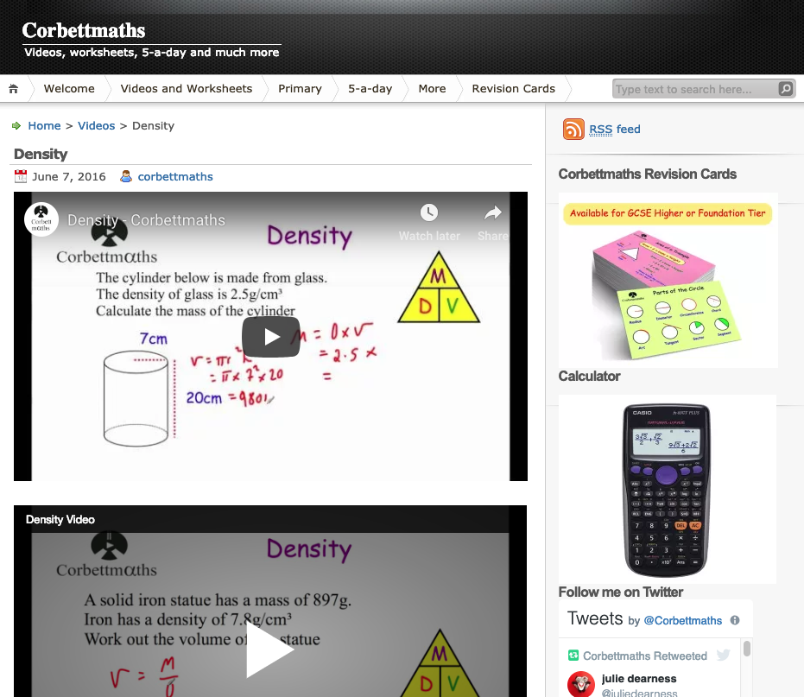The image size is (804, 697).
Task: Play the Density cylinder video
Action: pyautogui.click(x=270, y=337)
